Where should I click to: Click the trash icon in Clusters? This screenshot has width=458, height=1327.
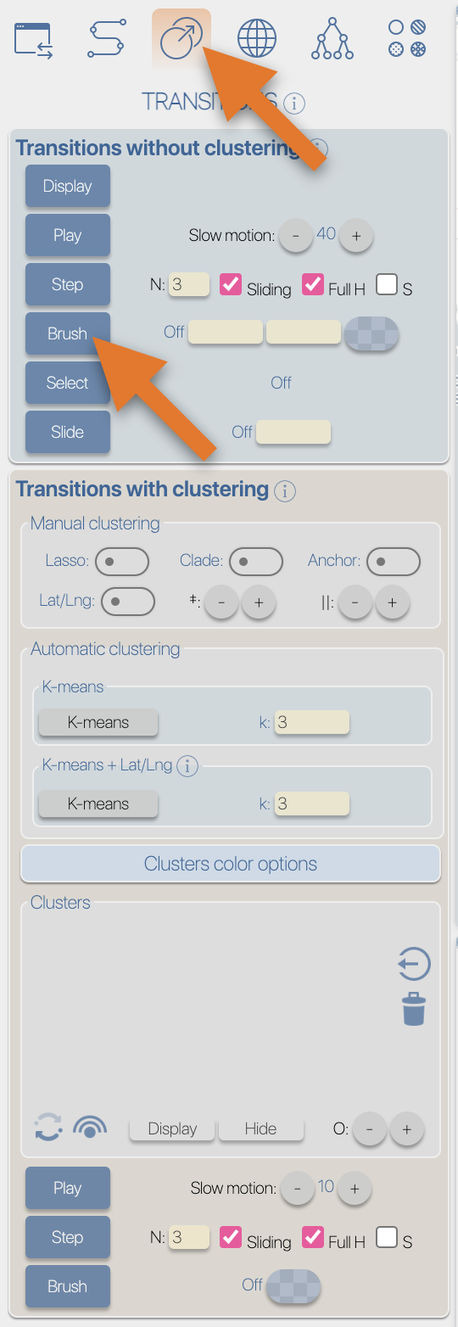pos(414,1010)
